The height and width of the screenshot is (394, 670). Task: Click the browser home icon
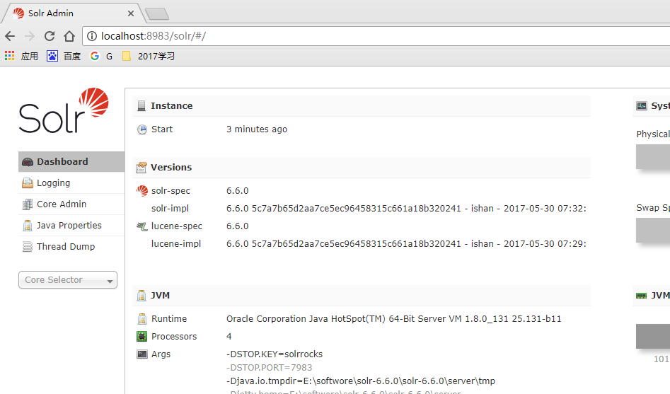coord(69,36)
